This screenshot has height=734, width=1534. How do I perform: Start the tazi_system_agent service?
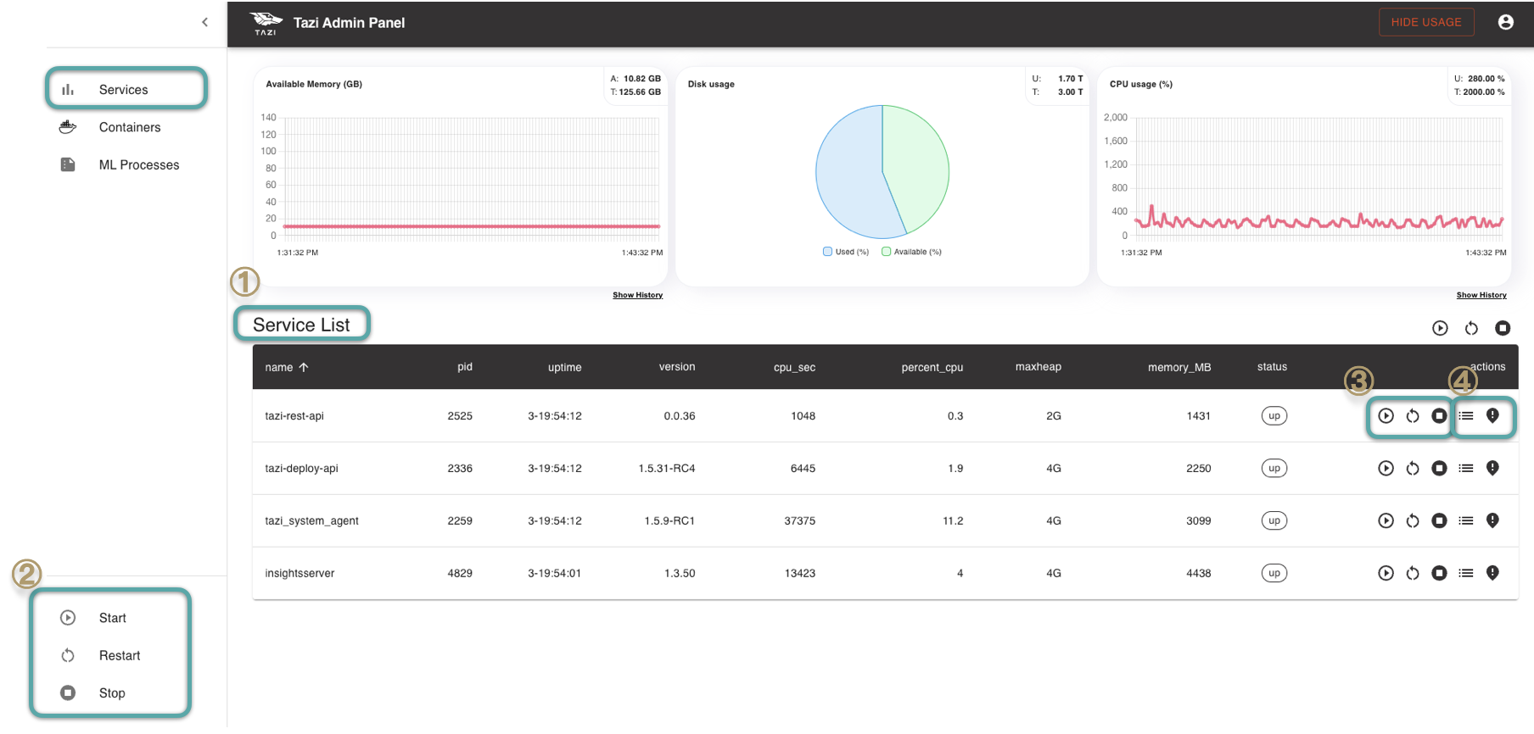tap(1386, 520)
